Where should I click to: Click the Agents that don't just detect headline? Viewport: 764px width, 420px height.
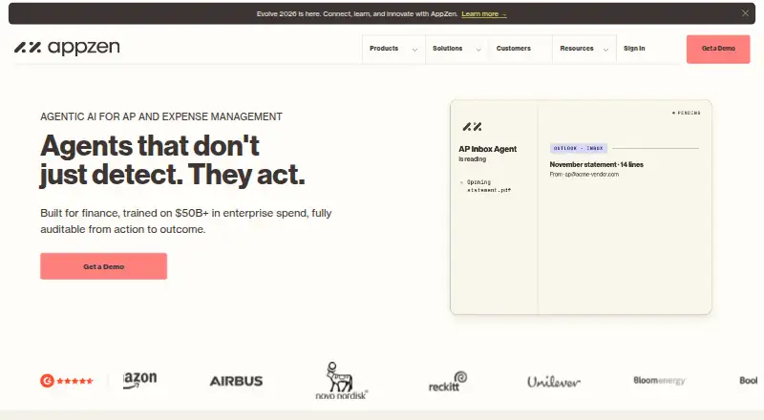point(173,159)
